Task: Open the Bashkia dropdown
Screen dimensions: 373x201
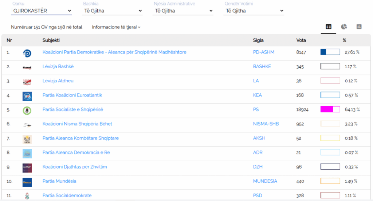Action: click(112, 11)
